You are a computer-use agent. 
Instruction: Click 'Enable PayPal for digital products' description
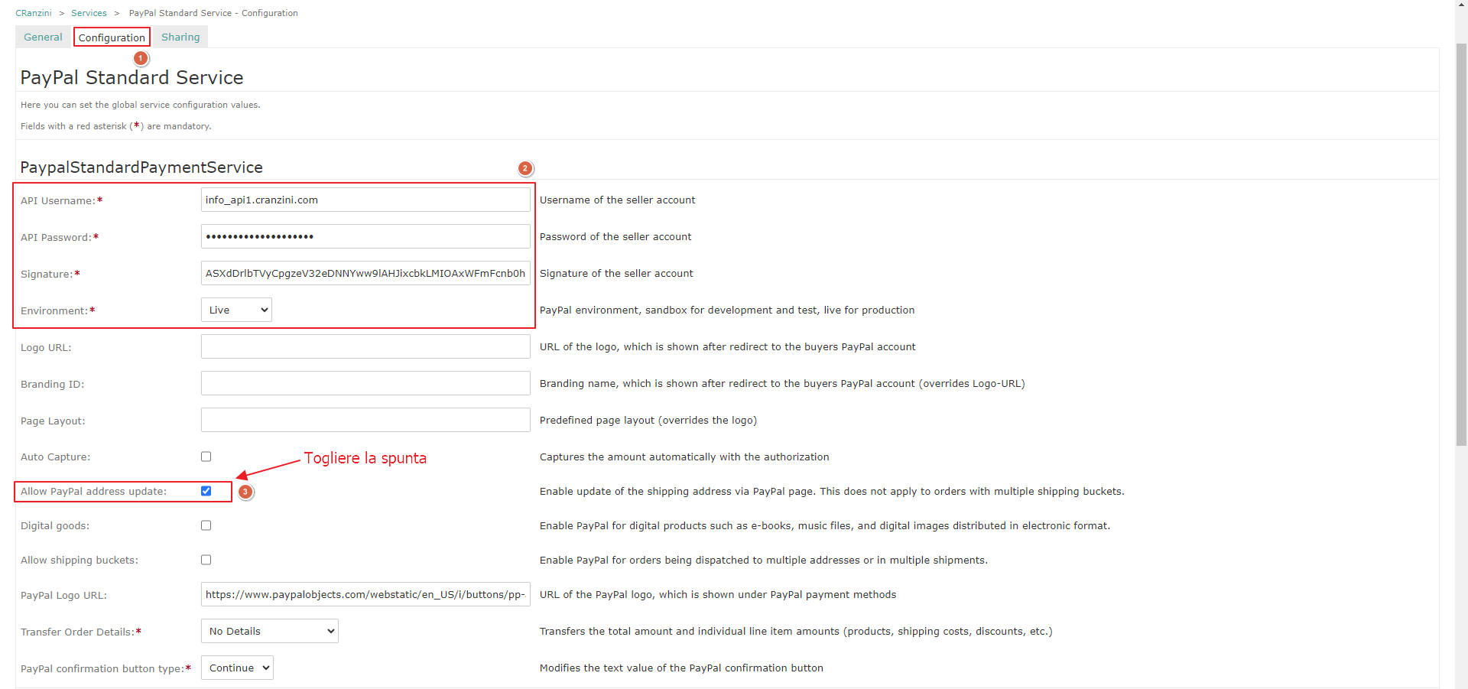pos(825,525)
